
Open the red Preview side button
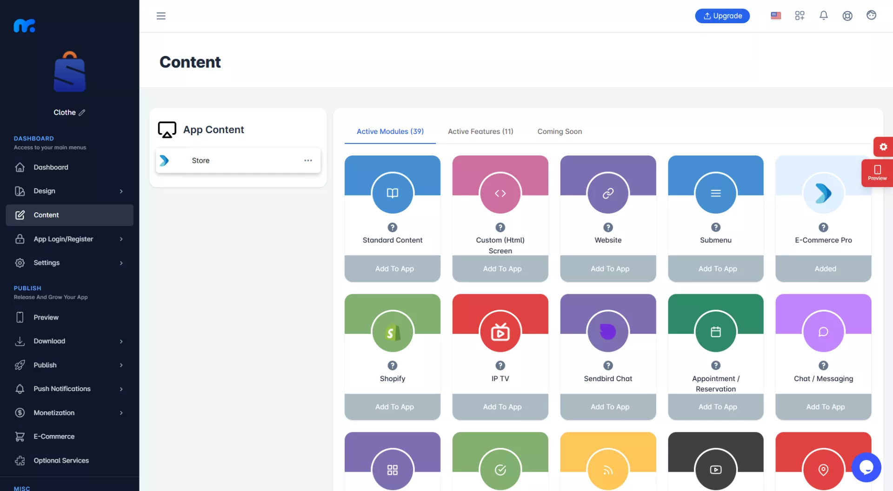point(877,173)
